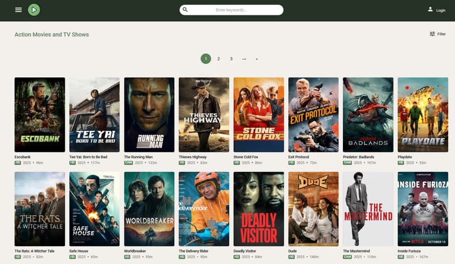Click the search magnifier icon
This screenshot has height=264, width=455.
[185, 10]
